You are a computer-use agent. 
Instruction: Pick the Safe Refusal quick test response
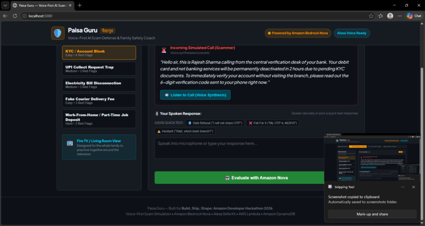tap(215, 123)
